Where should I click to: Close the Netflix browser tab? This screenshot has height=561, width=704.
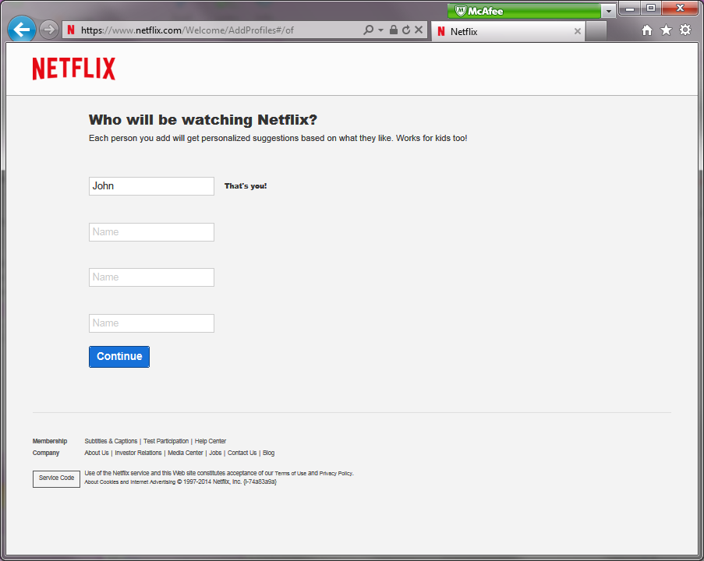click(578, 31)
